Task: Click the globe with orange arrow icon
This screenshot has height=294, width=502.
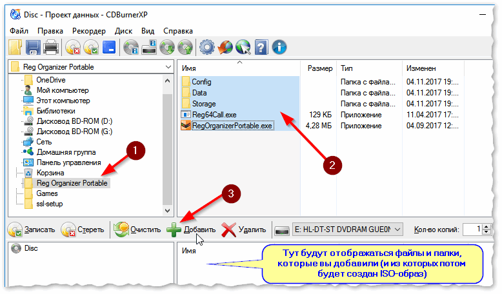Action: click(225, 47)
